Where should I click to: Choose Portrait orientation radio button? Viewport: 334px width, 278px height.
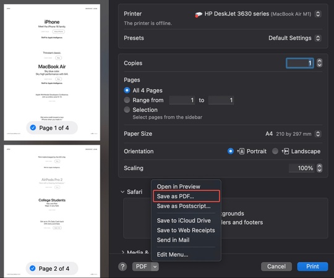pos(231,151)
